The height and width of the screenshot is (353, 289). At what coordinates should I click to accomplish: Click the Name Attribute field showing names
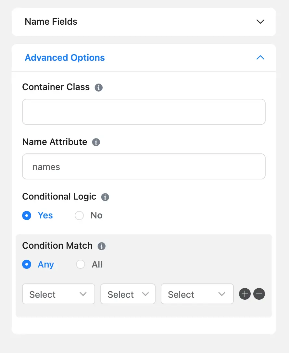pyautogui.click(x=144, y=166)
